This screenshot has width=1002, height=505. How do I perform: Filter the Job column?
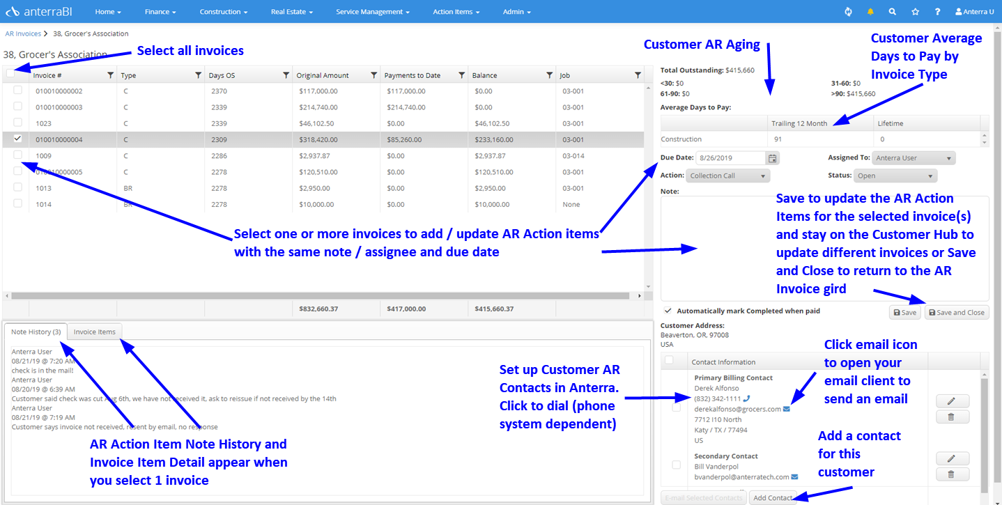[x=638, y=75]
